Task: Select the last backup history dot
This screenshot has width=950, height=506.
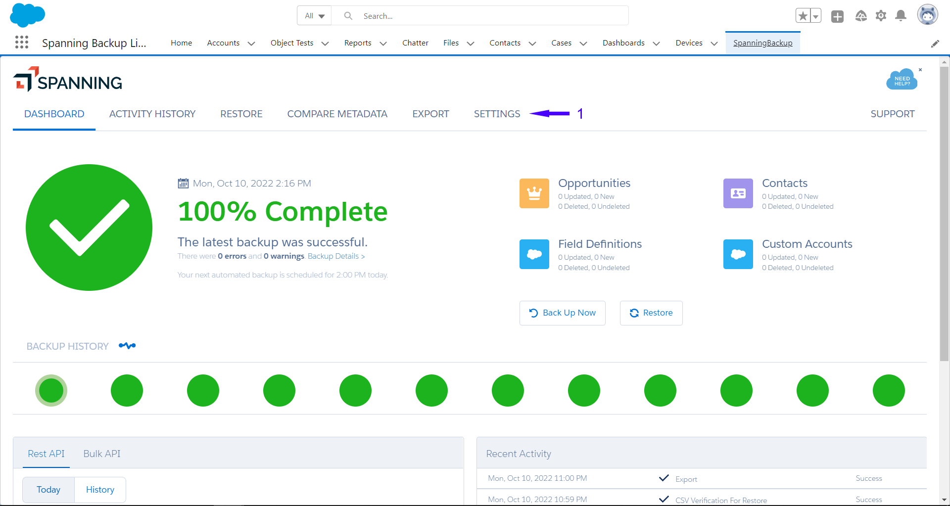Action: tap(889, 390)
